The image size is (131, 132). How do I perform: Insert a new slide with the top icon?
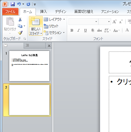(x=36, y=21)
